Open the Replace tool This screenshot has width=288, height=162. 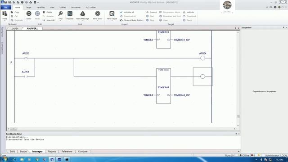70,14
